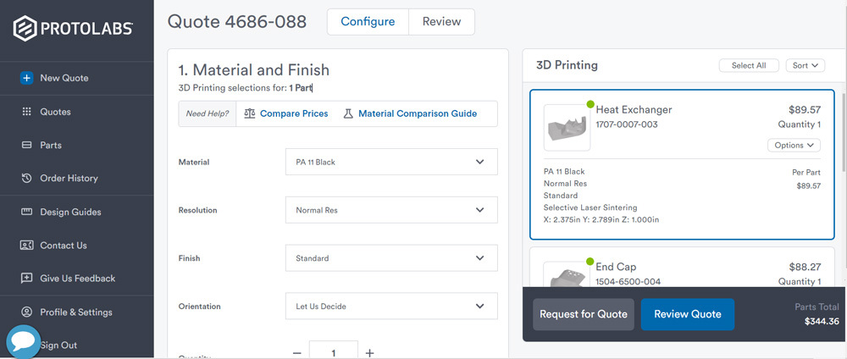847x359 pixels.
Task: Increase quantity with the plus stepper
Action: tap(369, 352)
